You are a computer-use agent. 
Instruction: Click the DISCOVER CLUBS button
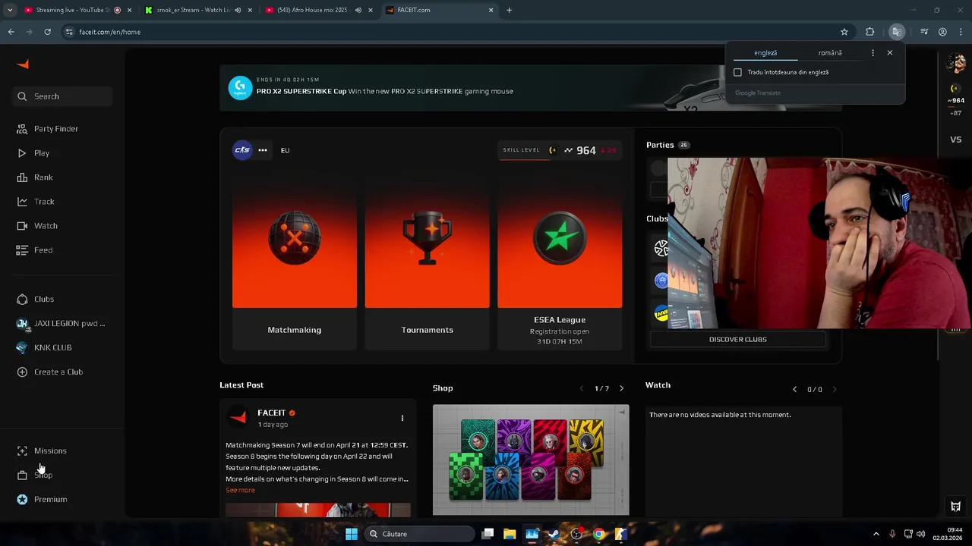pos(738,339)
